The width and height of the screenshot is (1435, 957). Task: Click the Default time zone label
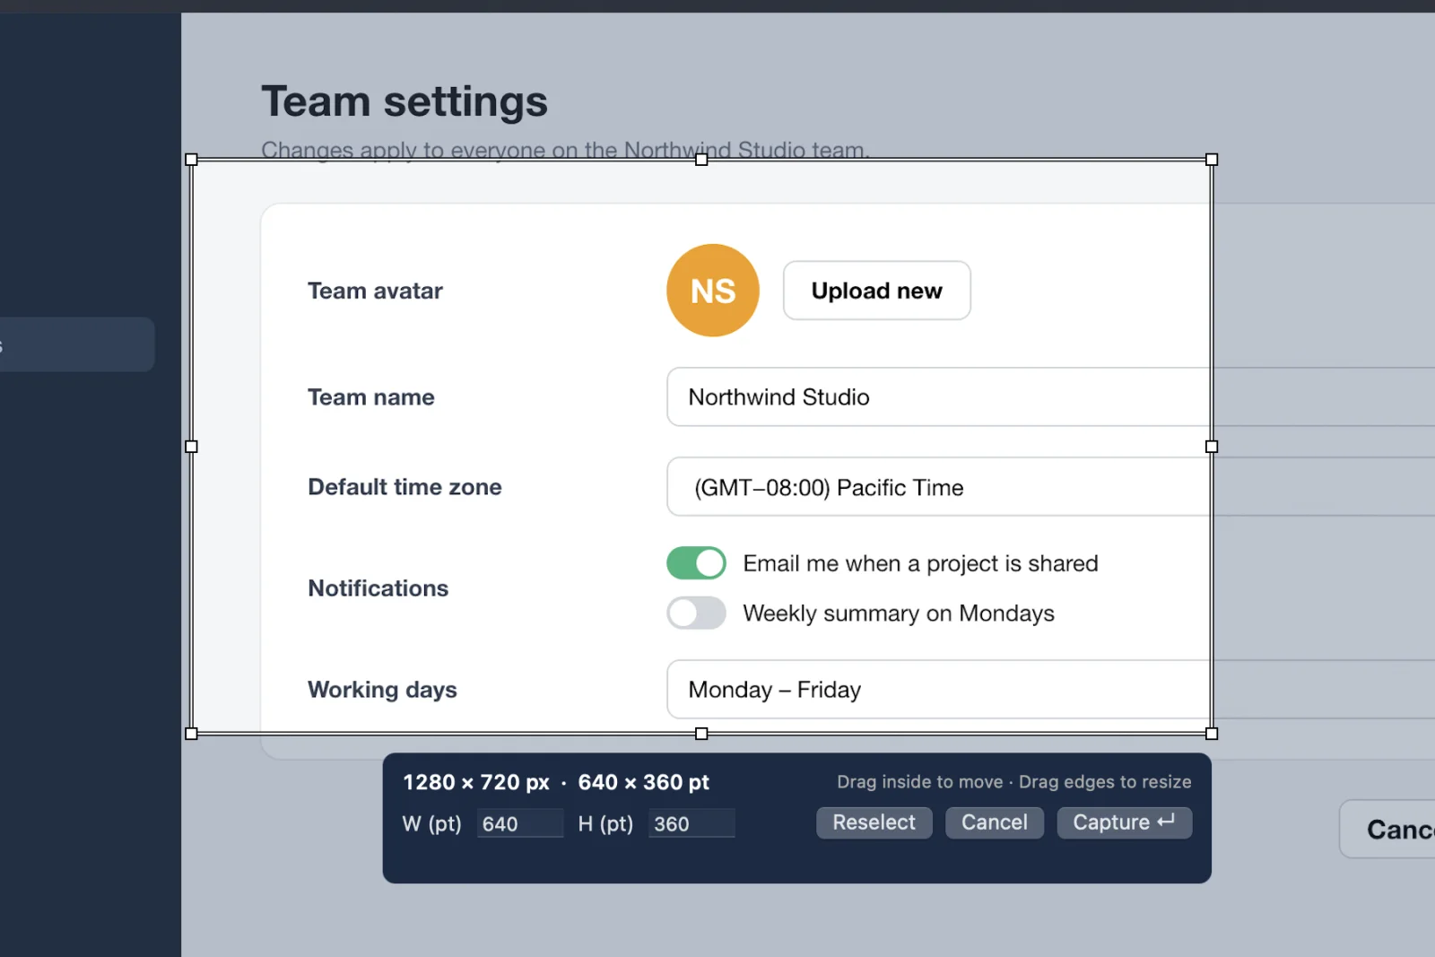[404, 487]
